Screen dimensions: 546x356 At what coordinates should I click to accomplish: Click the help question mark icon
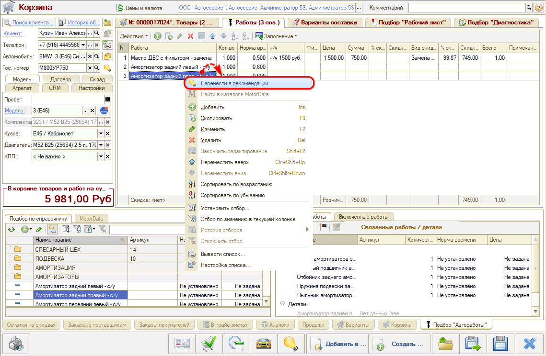point(538,7)
